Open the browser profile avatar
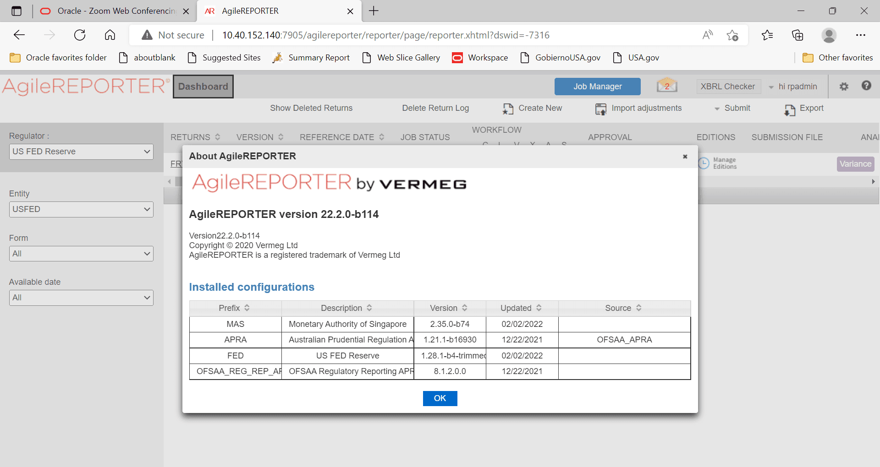 pyautogui.click(x=829, y=35)
